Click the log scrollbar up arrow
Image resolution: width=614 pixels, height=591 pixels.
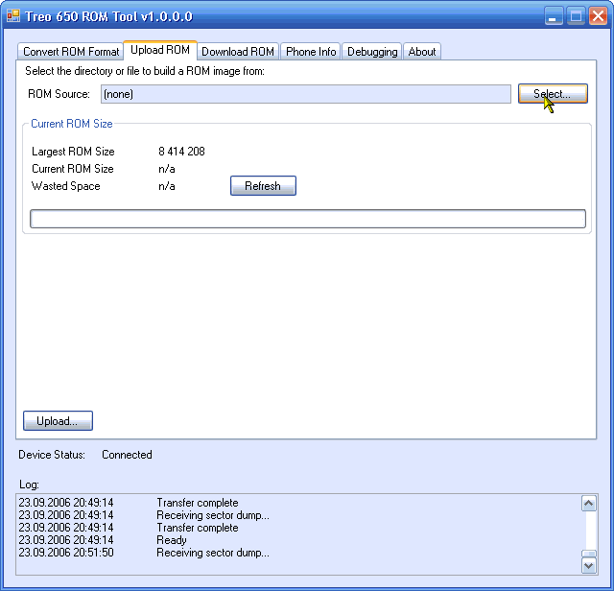click(x=588, y=504)
